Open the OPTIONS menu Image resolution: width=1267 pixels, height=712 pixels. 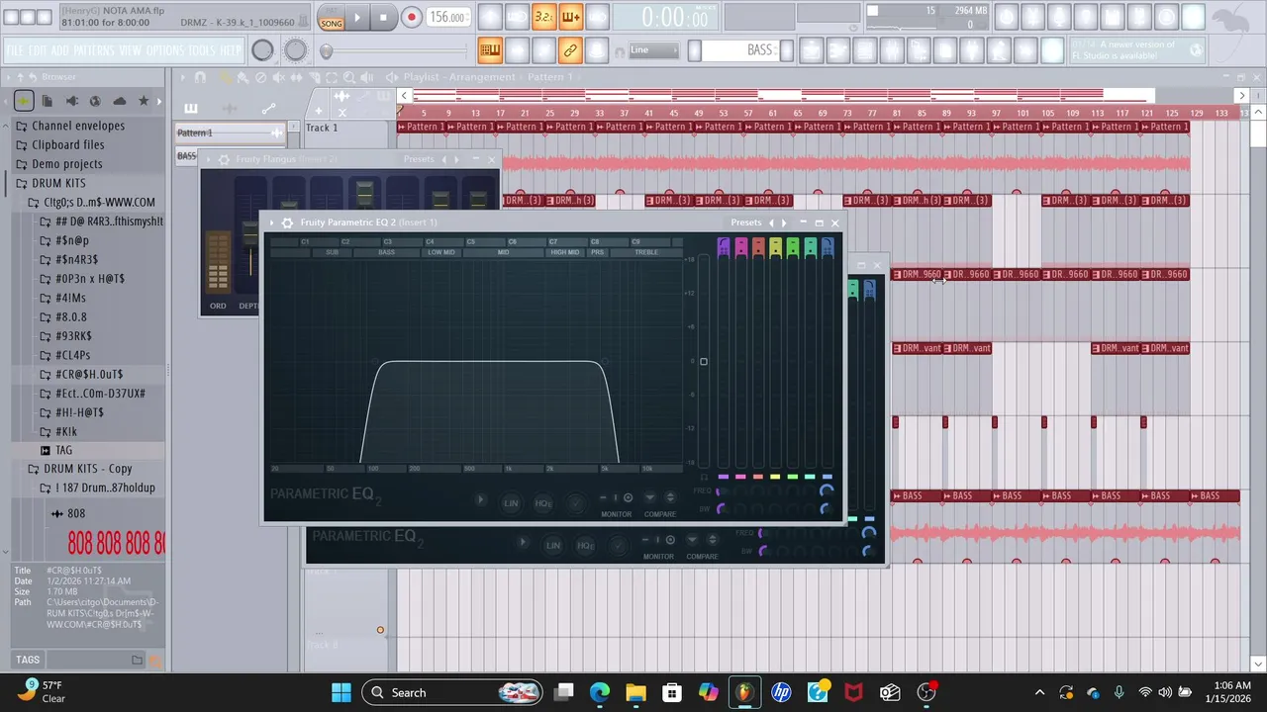[x=164, y=49]
